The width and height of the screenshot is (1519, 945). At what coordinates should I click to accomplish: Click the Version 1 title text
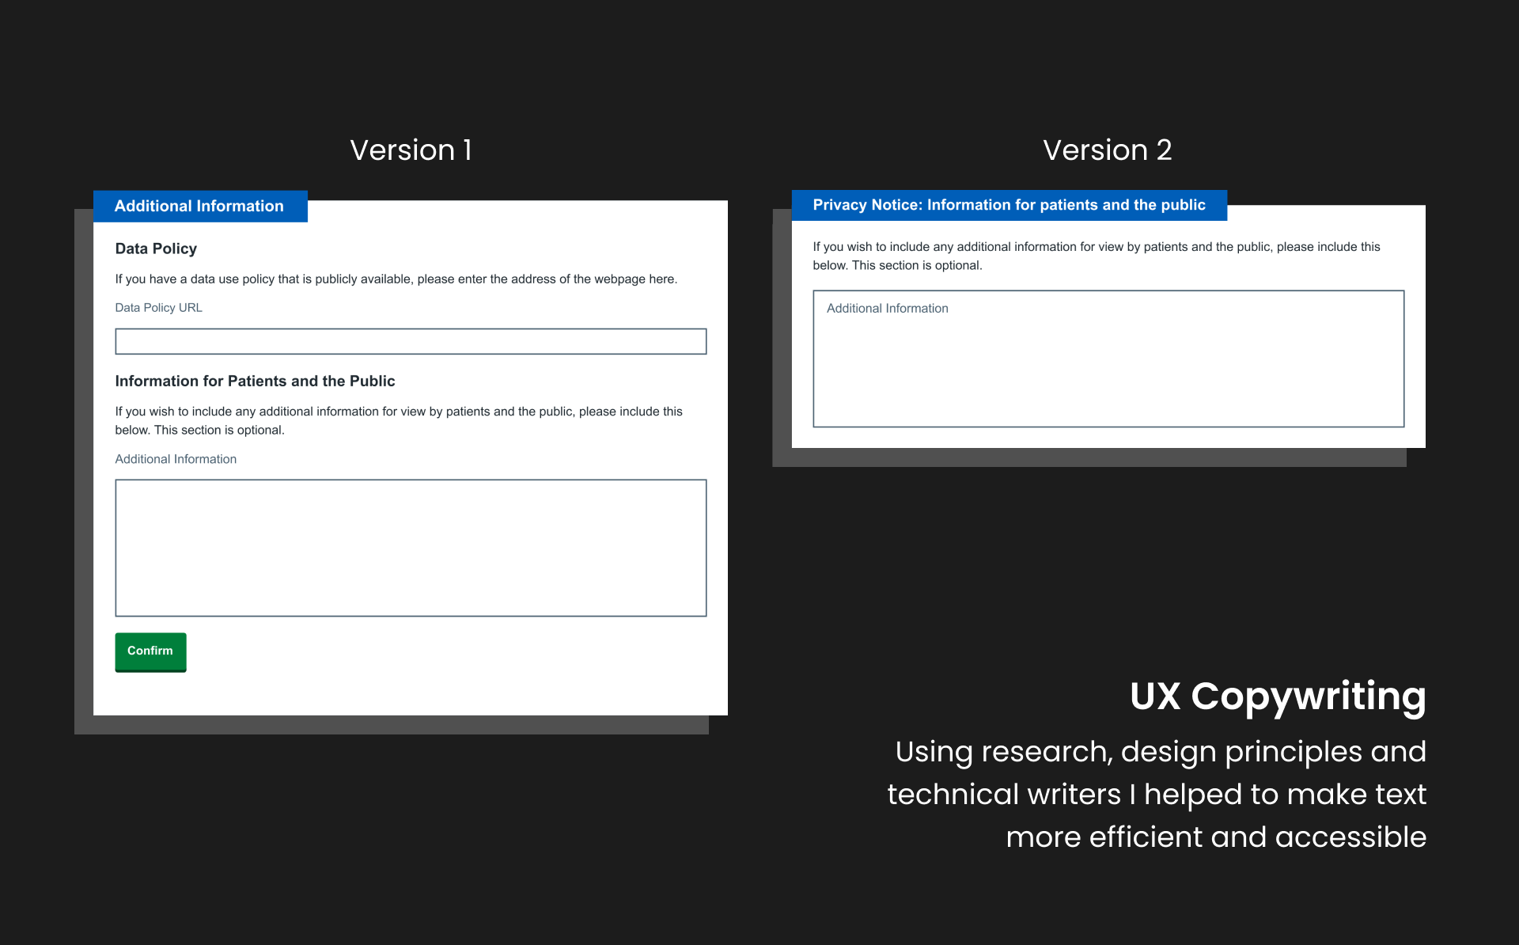tap(411, 150)
